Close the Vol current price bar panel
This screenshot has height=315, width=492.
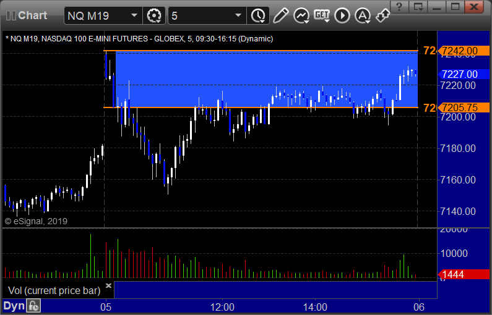108,285
